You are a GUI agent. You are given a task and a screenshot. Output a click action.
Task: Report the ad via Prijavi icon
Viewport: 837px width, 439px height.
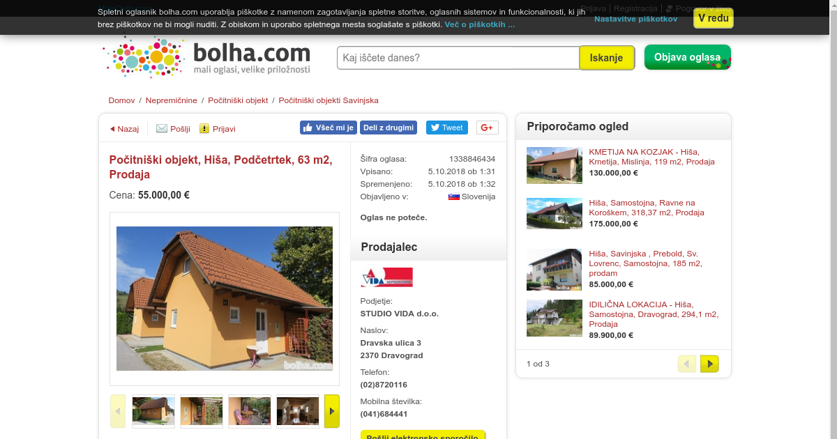coord(204,128)
